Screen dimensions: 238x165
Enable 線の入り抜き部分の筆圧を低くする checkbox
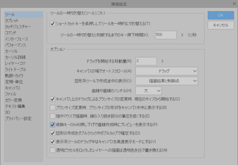point(53,116)
